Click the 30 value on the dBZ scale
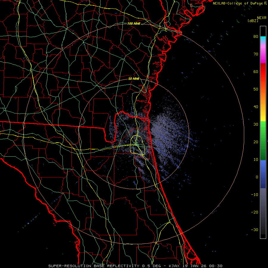Viewport: 268px width, 268px height. (x=256, y=124)
